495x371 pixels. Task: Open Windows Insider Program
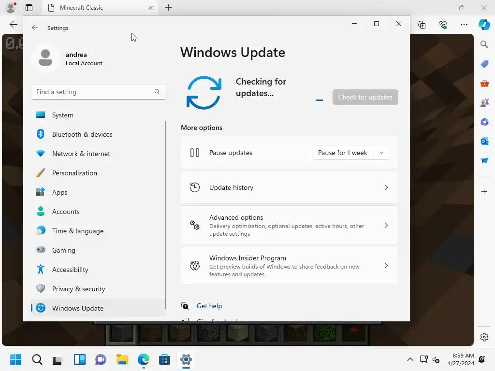tap(289, 266)
